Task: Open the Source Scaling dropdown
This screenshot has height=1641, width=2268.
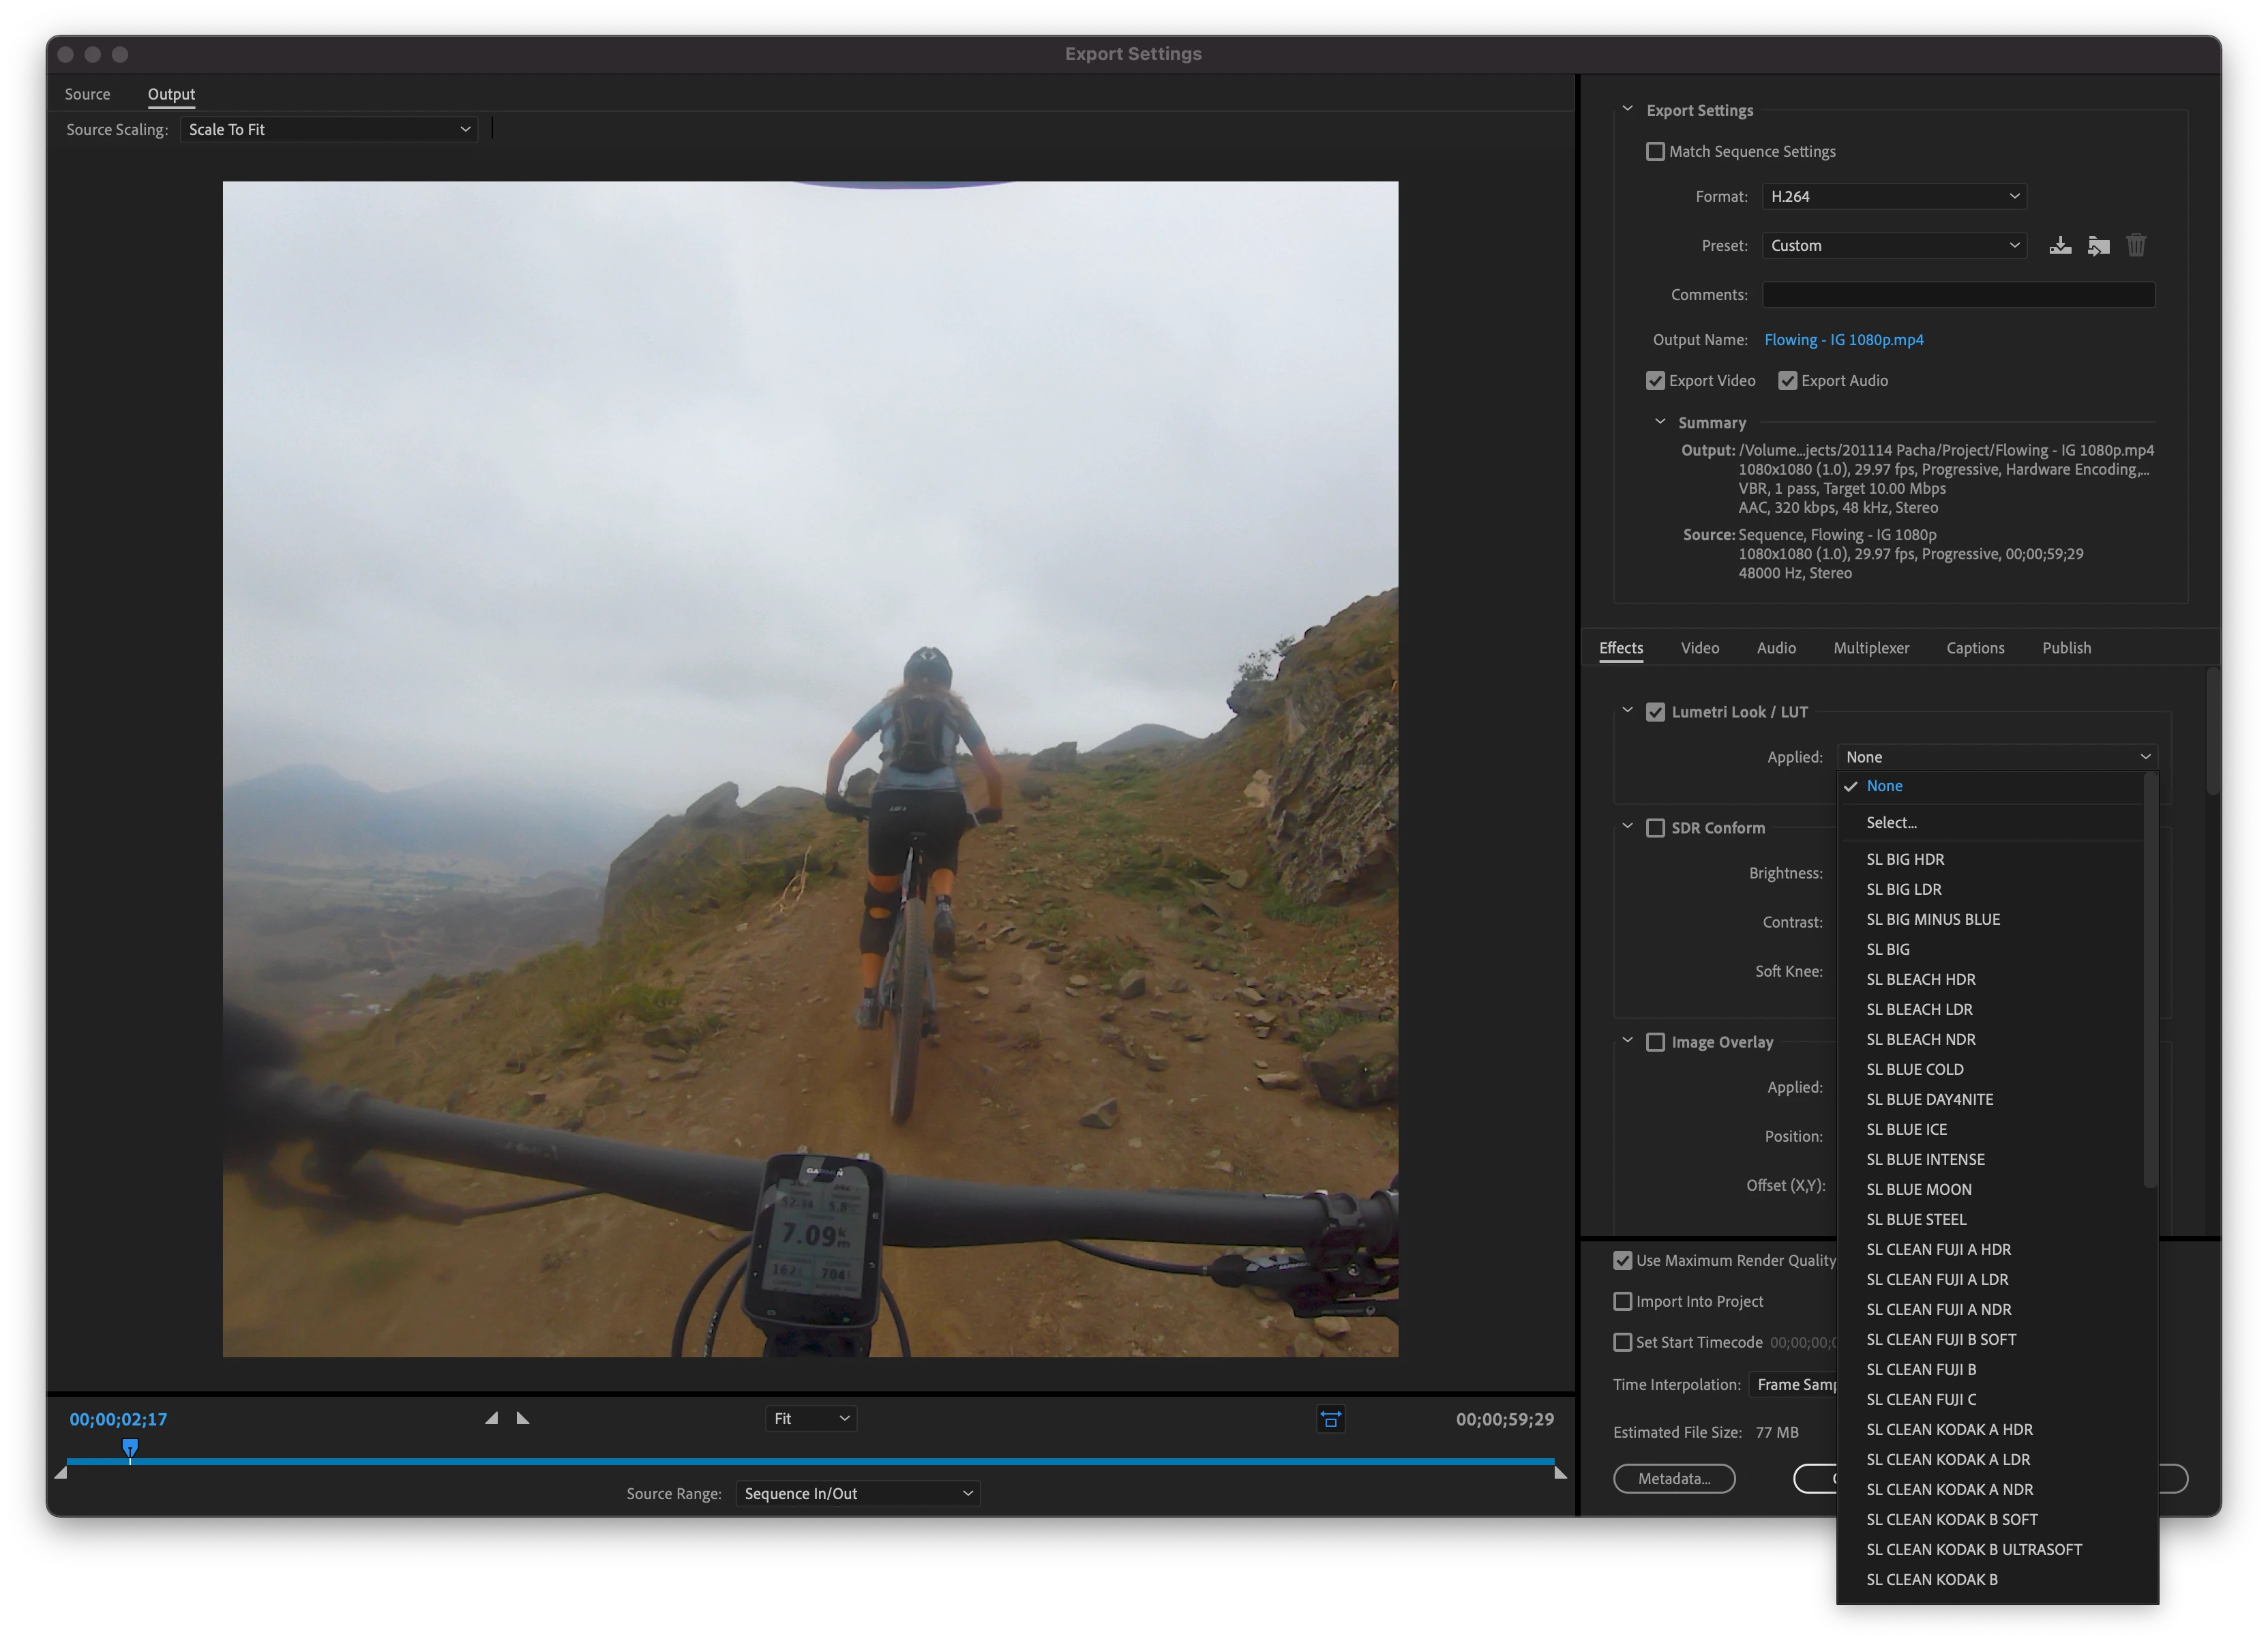Action: coord(328,130)
